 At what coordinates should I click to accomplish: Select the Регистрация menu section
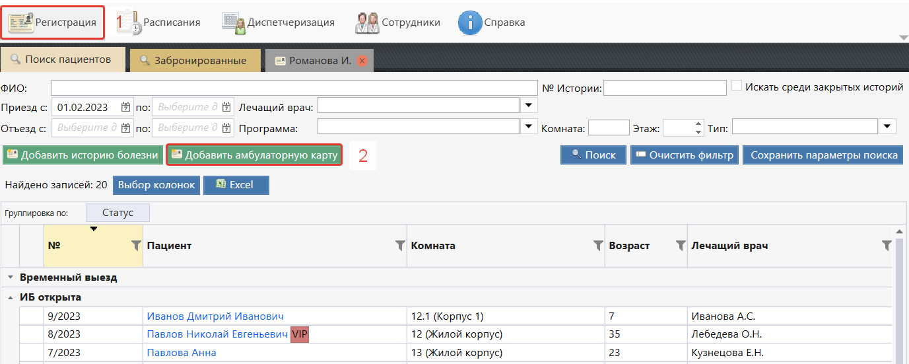[x=53, y=22]
